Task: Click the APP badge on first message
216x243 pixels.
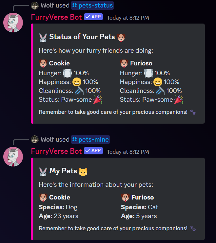Action: pyautogui.click(x=93, y=17)
